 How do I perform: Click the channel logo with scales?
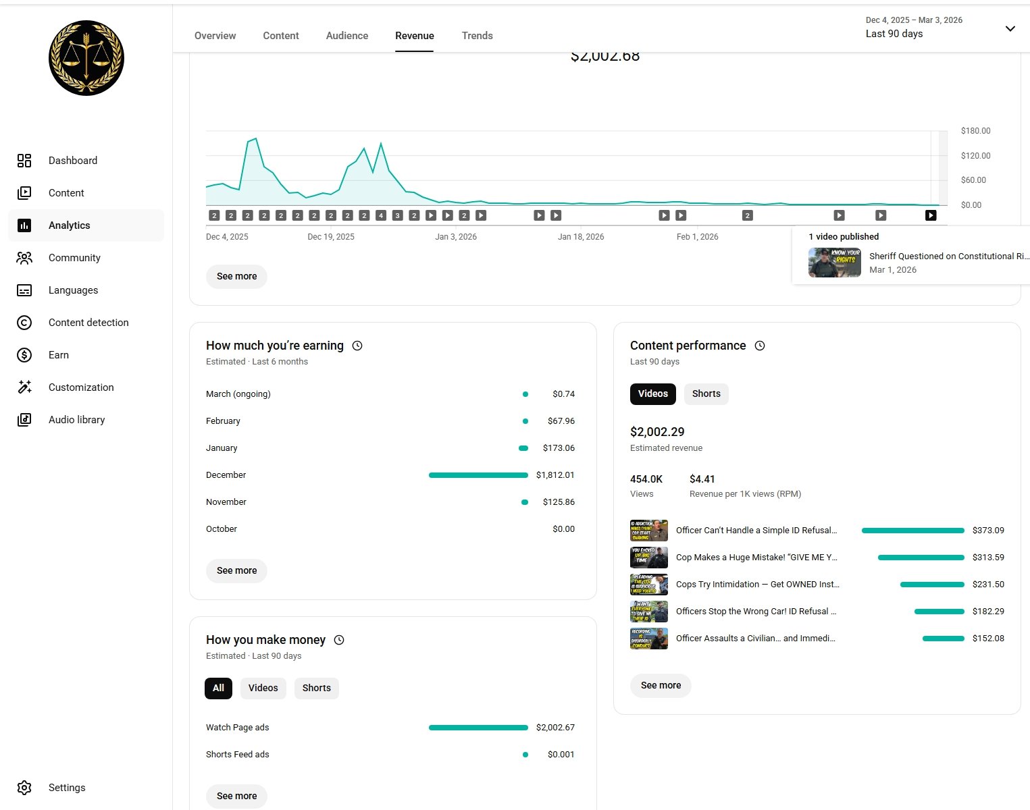86,58
